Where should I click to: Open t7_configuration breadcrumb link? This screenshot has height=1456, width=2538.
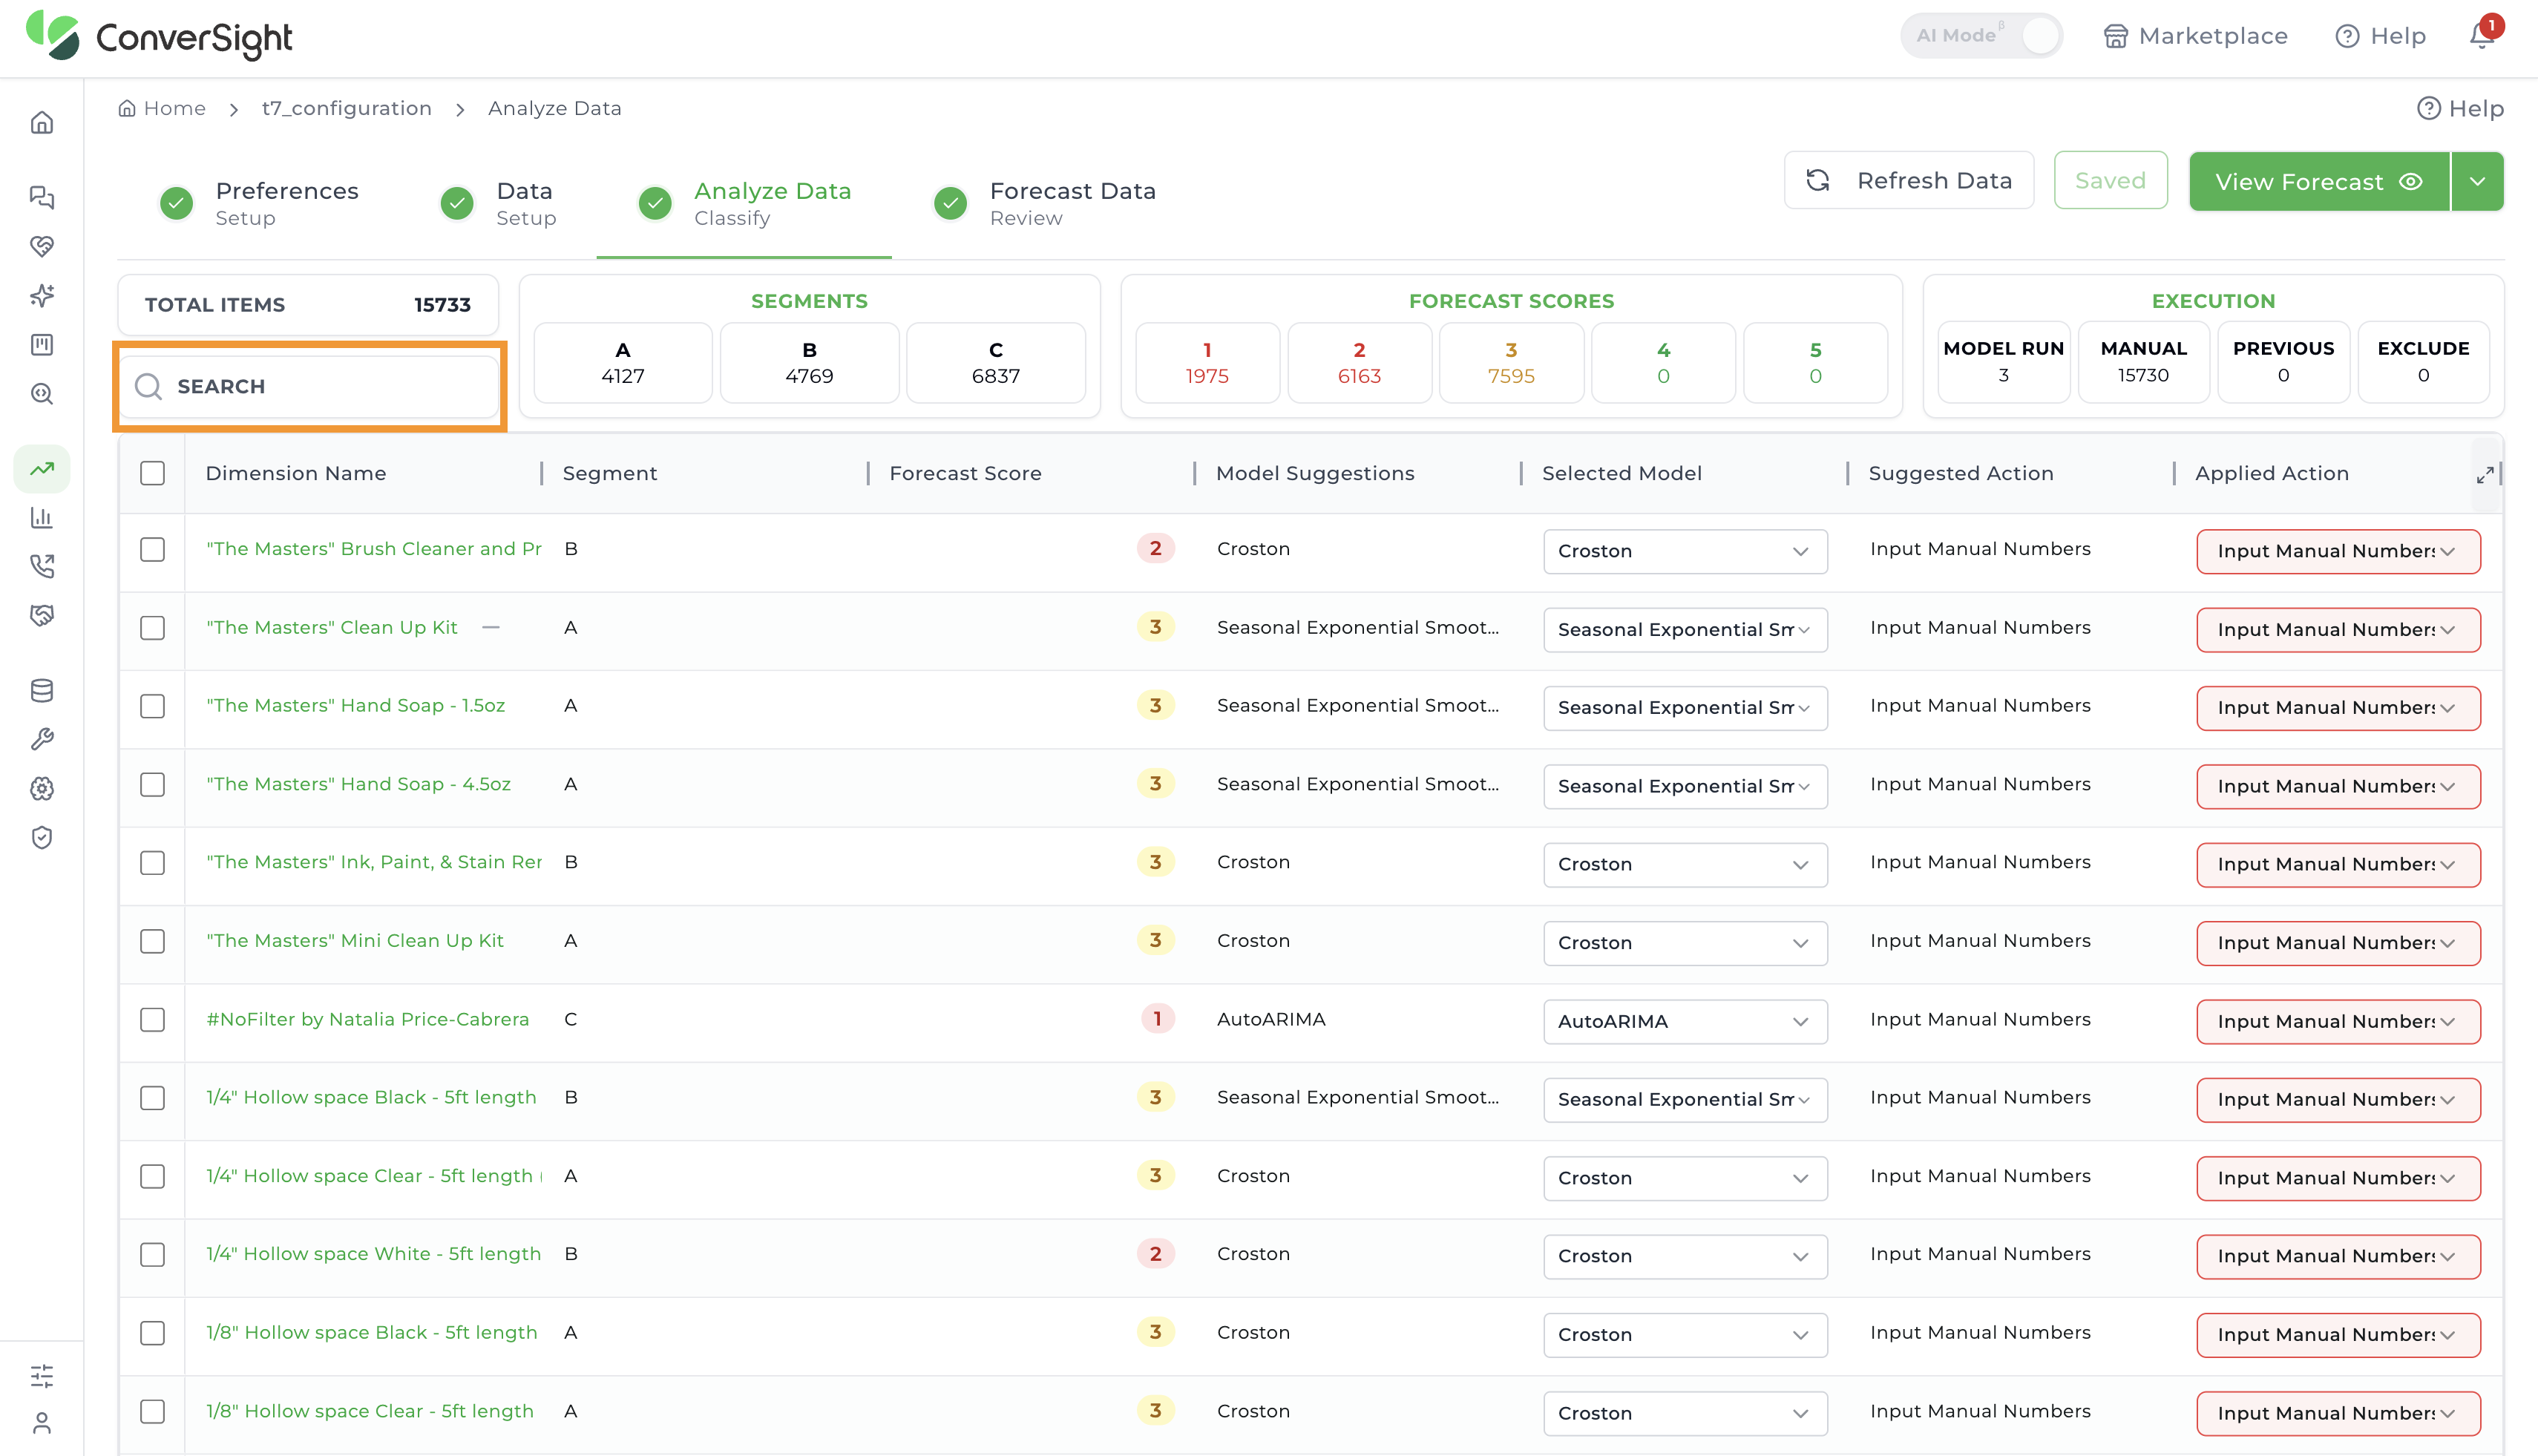pyautogui.click(x=347, y=108)
